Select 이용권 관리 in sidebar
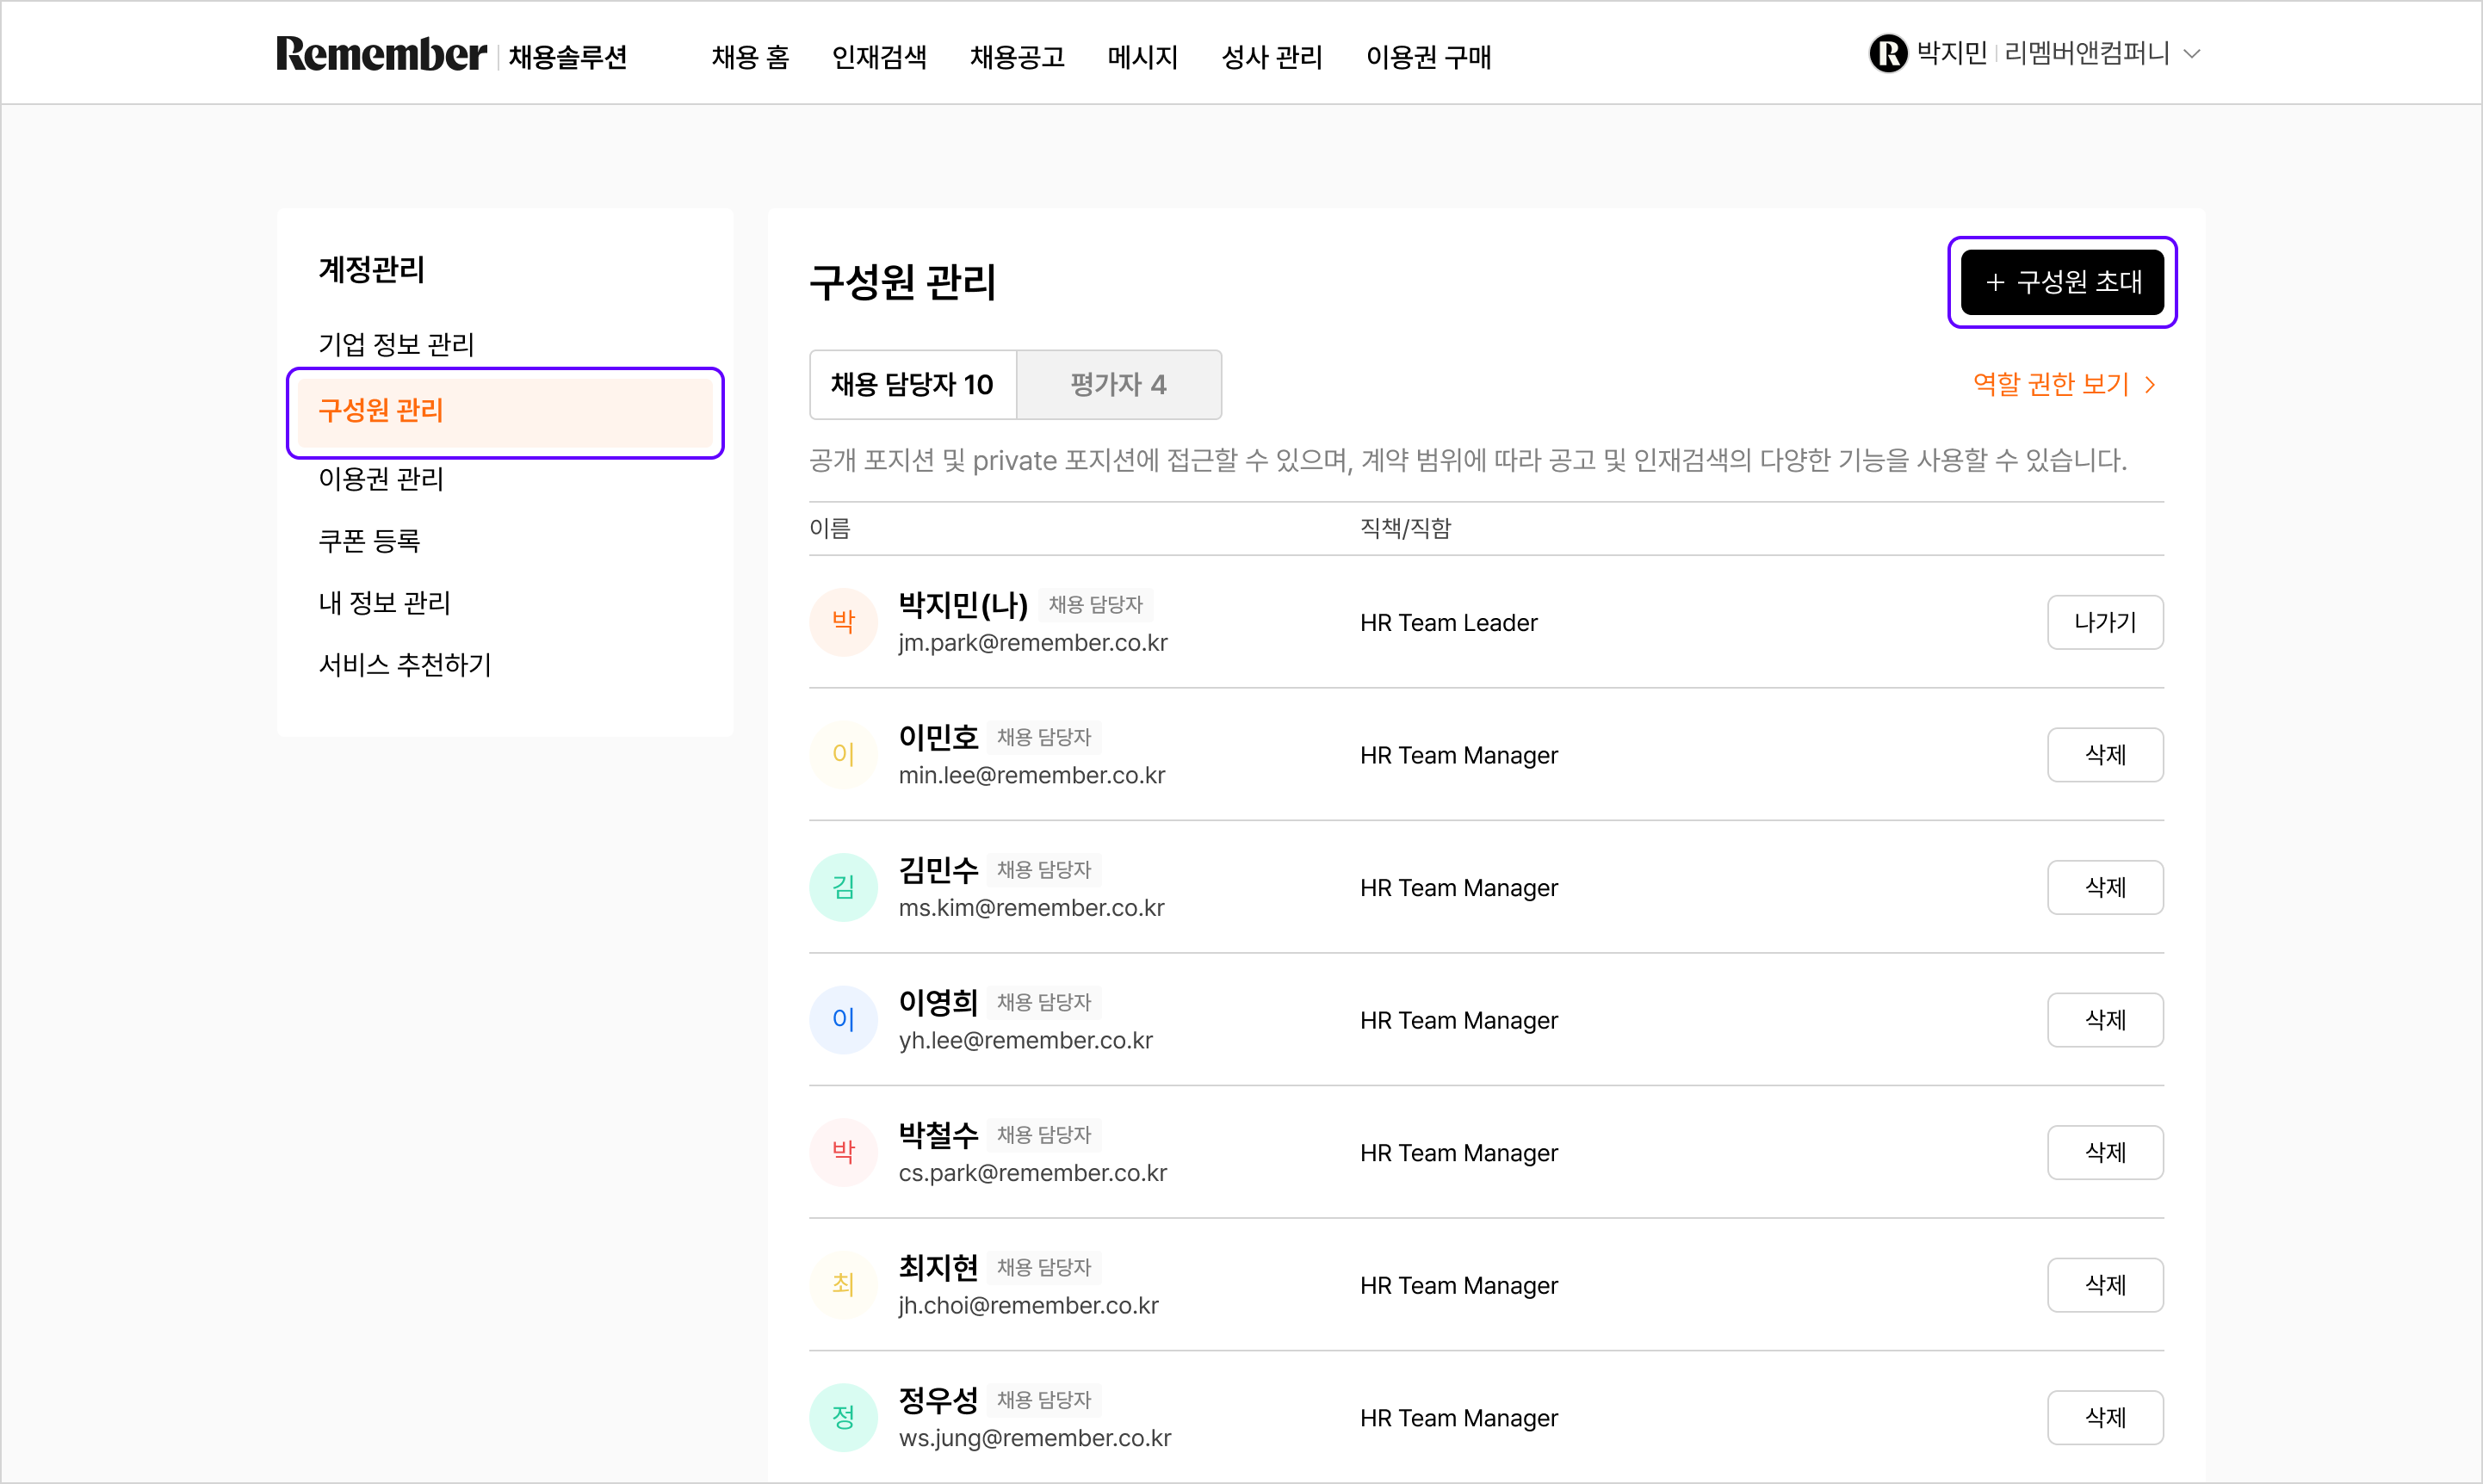The image size is (2483, 1484). point(380,479)
